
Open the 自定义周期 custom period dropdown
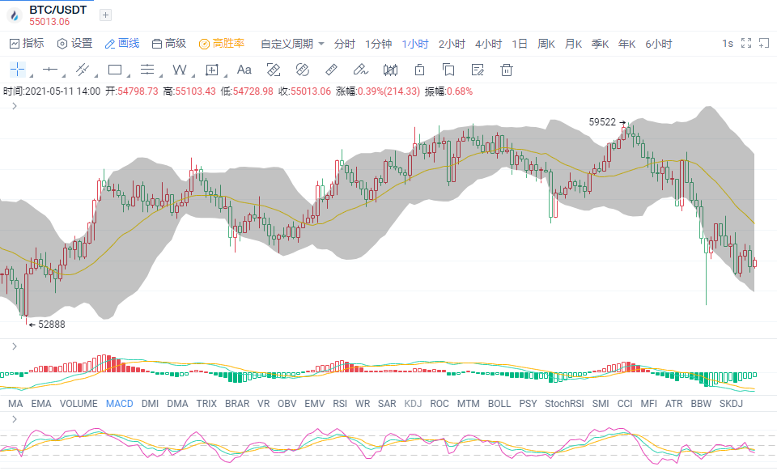click(x=292, y=44)
